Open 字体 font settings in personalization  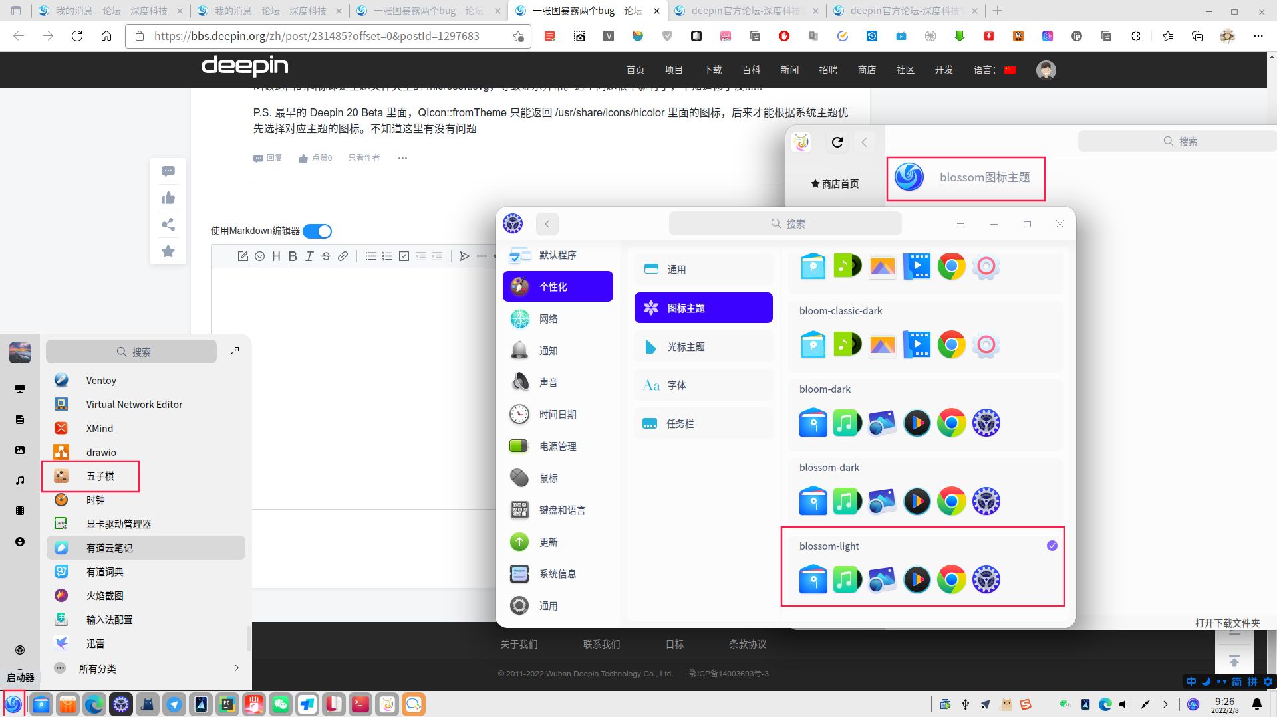pyautogui.click(x=704, y=385)
